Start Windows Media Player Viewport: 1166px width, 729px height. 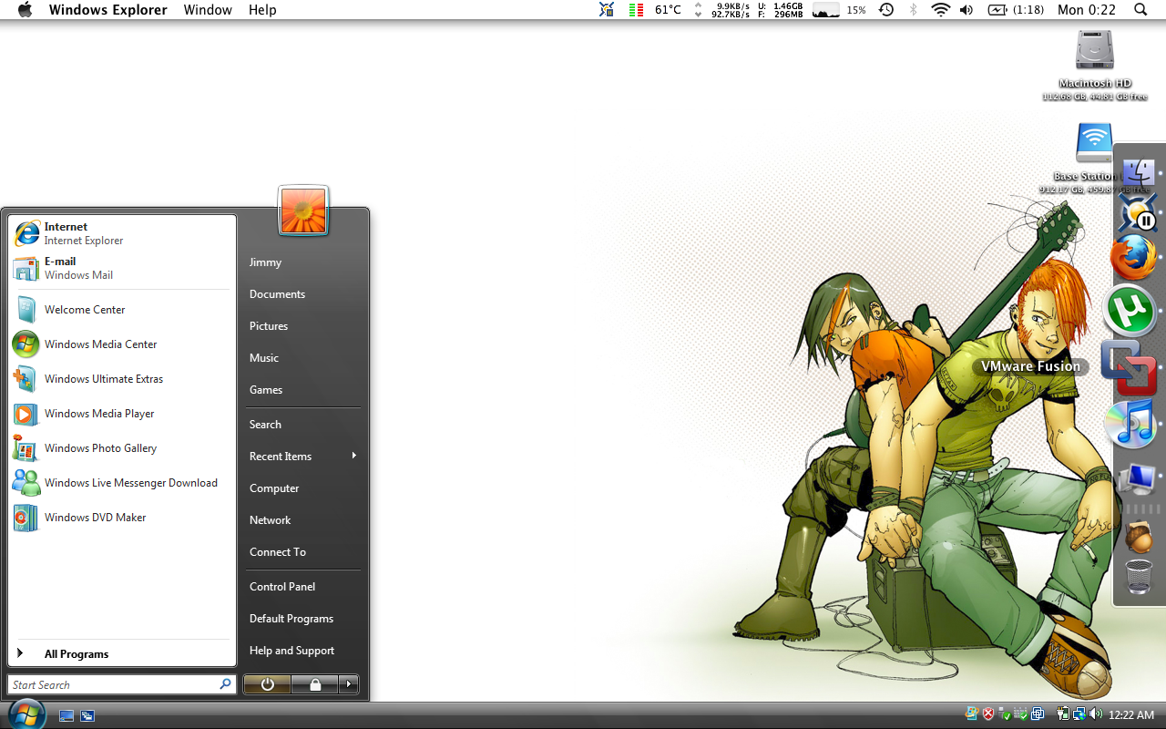pos(122,414)
